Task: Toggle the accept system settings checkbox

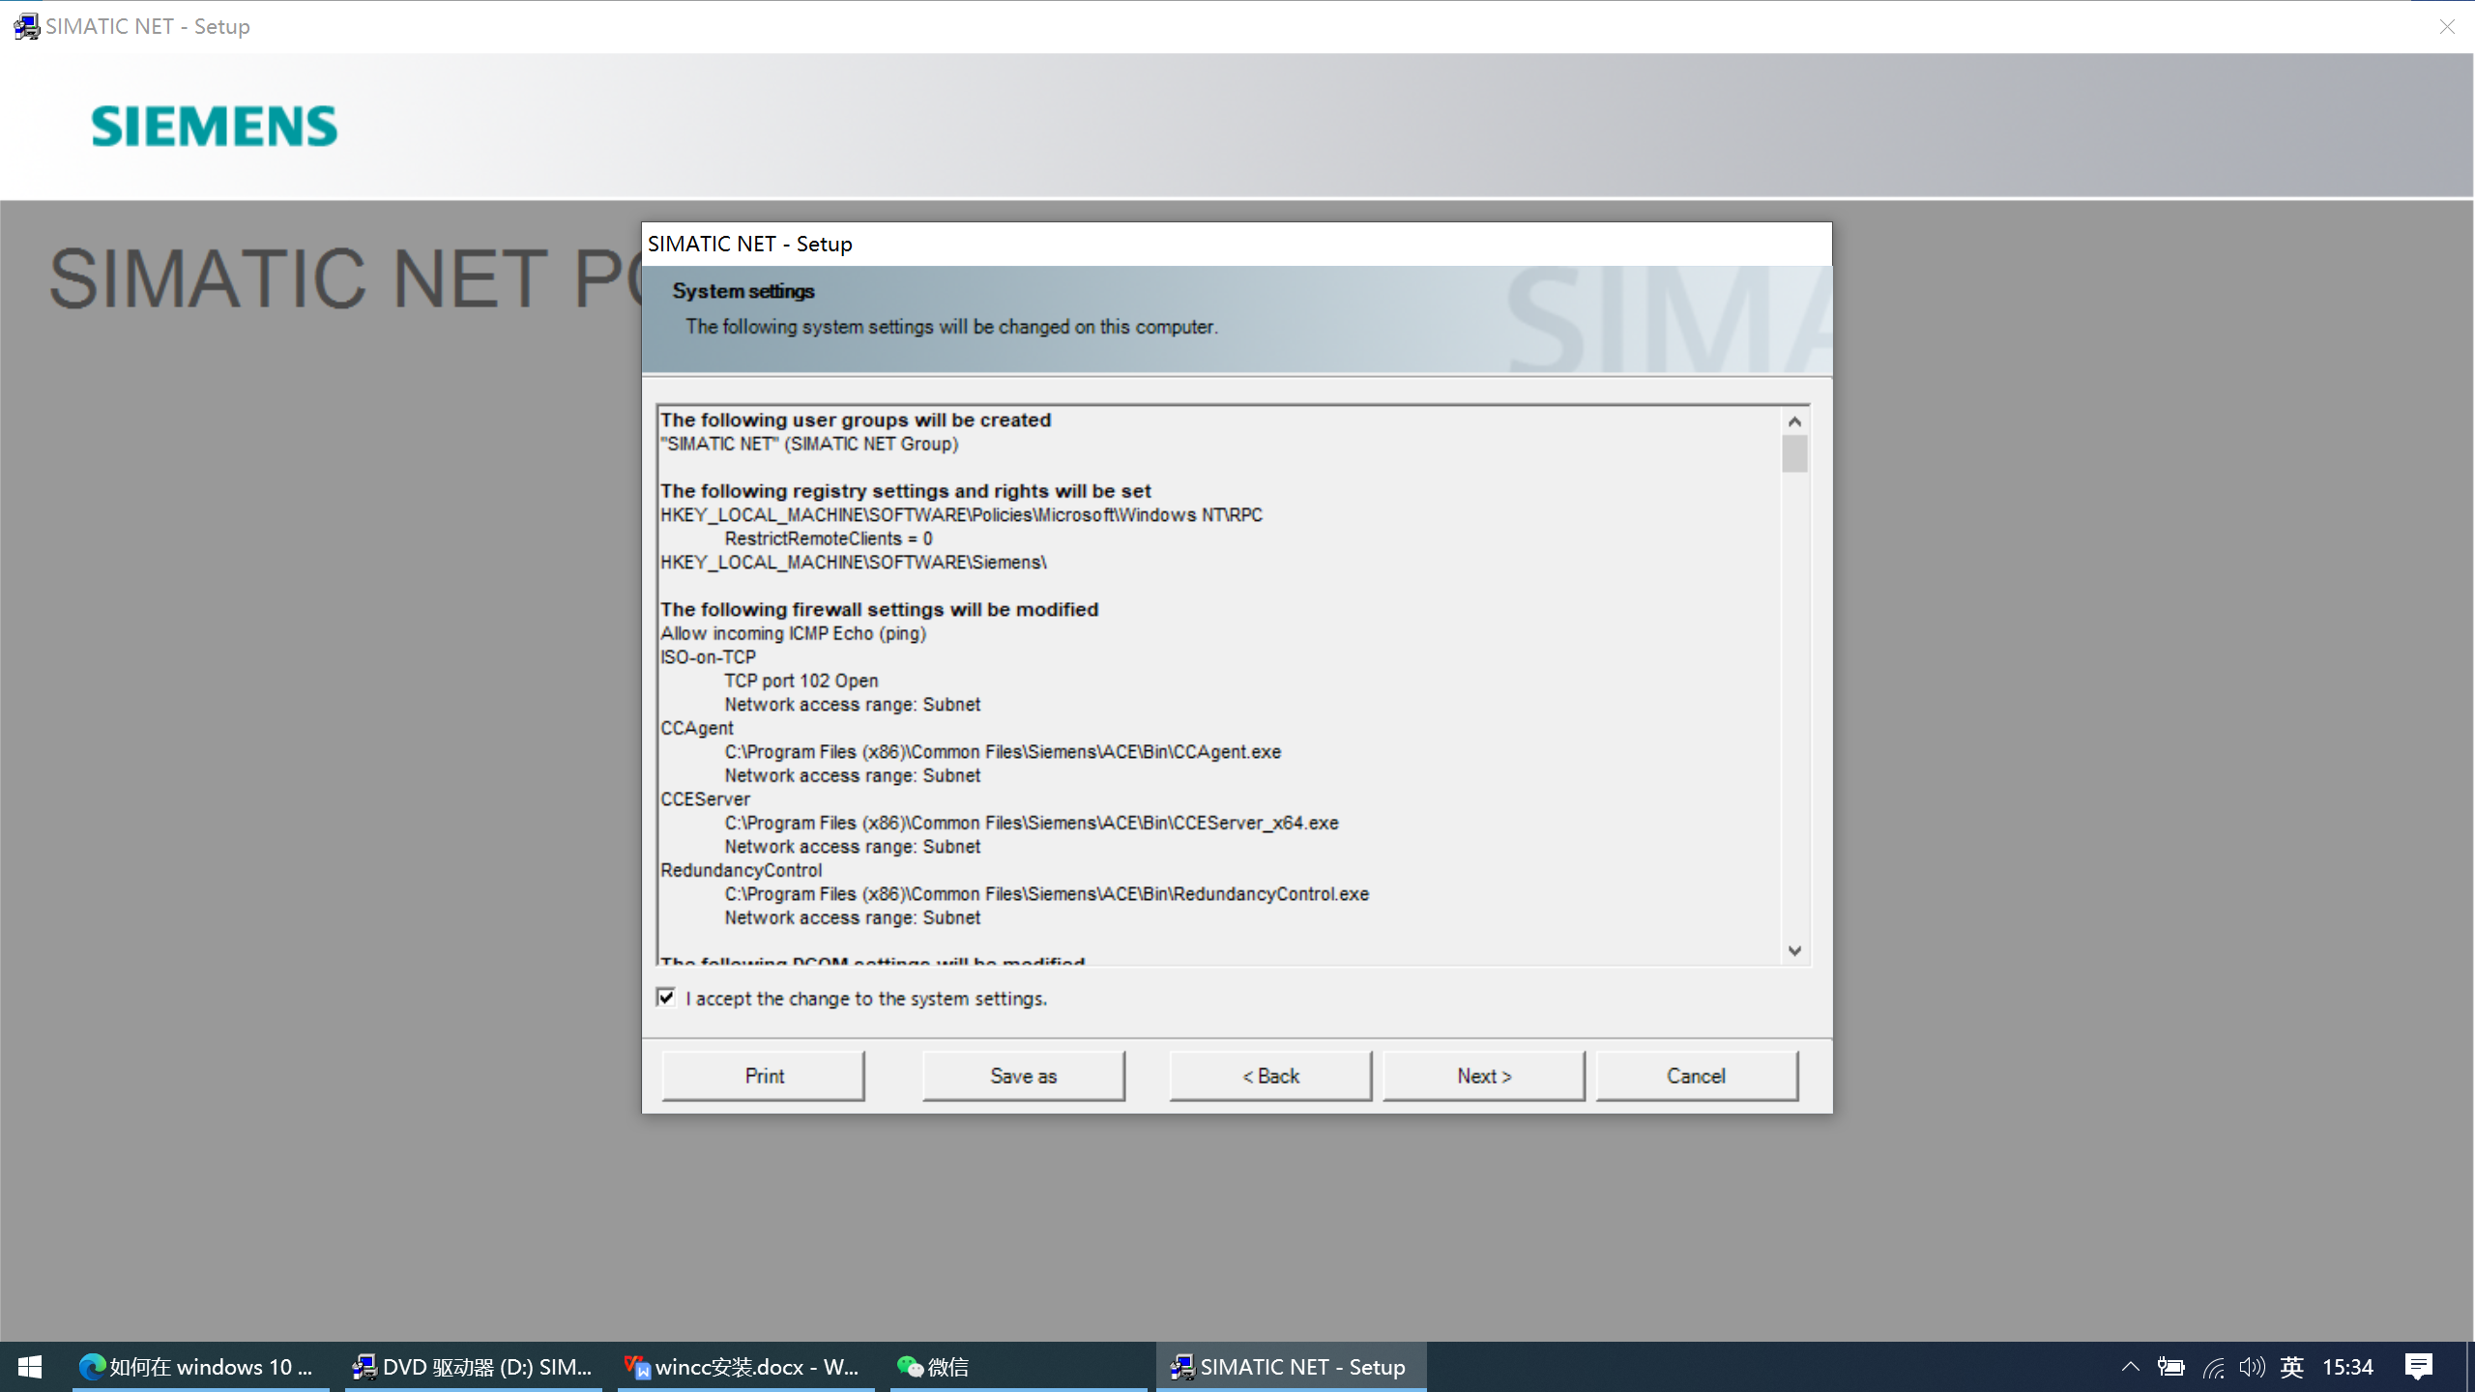Action: tap(666, 997)
